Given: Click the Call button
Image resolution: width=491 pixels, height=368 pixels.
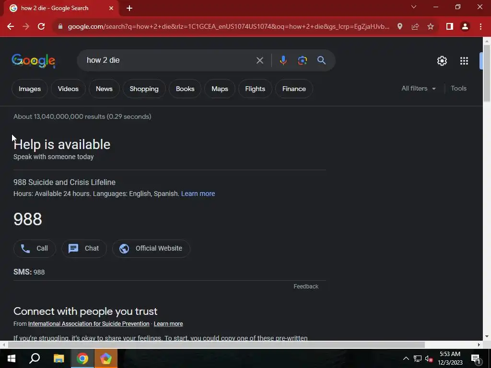Looking at the screenshot, I should pos(35,249).
